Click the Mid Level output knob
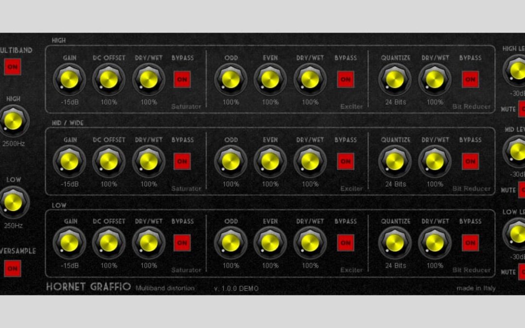Image resolution: width=525 pixels, height=328 pixels. tap(515, 152)
